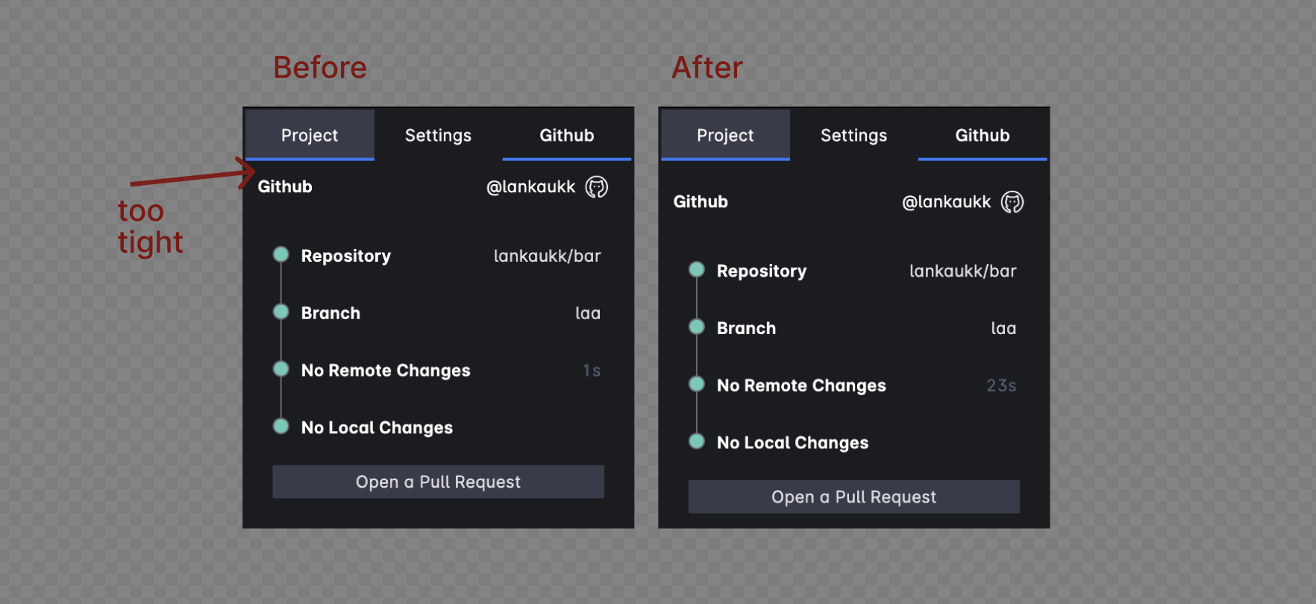
Task: Click the Branch status dot in After panel
Action: point(696,327)
